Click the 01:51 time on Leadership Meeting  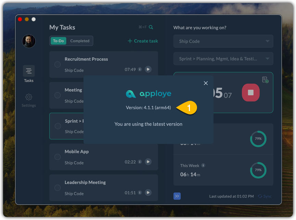(130, 193)
